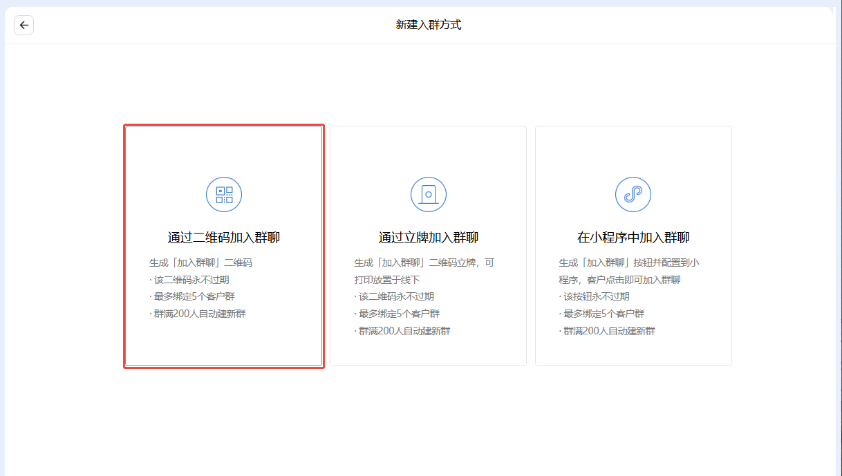
Task: Click 该二维码永不过期 in the standee card
Action: [x=395, y=296]
